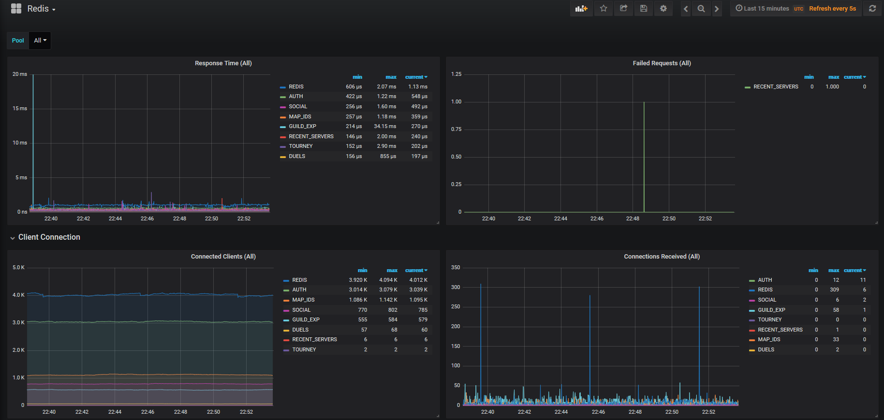Sort Response Time legend by min
884x420 pixels.
point(357,77)
